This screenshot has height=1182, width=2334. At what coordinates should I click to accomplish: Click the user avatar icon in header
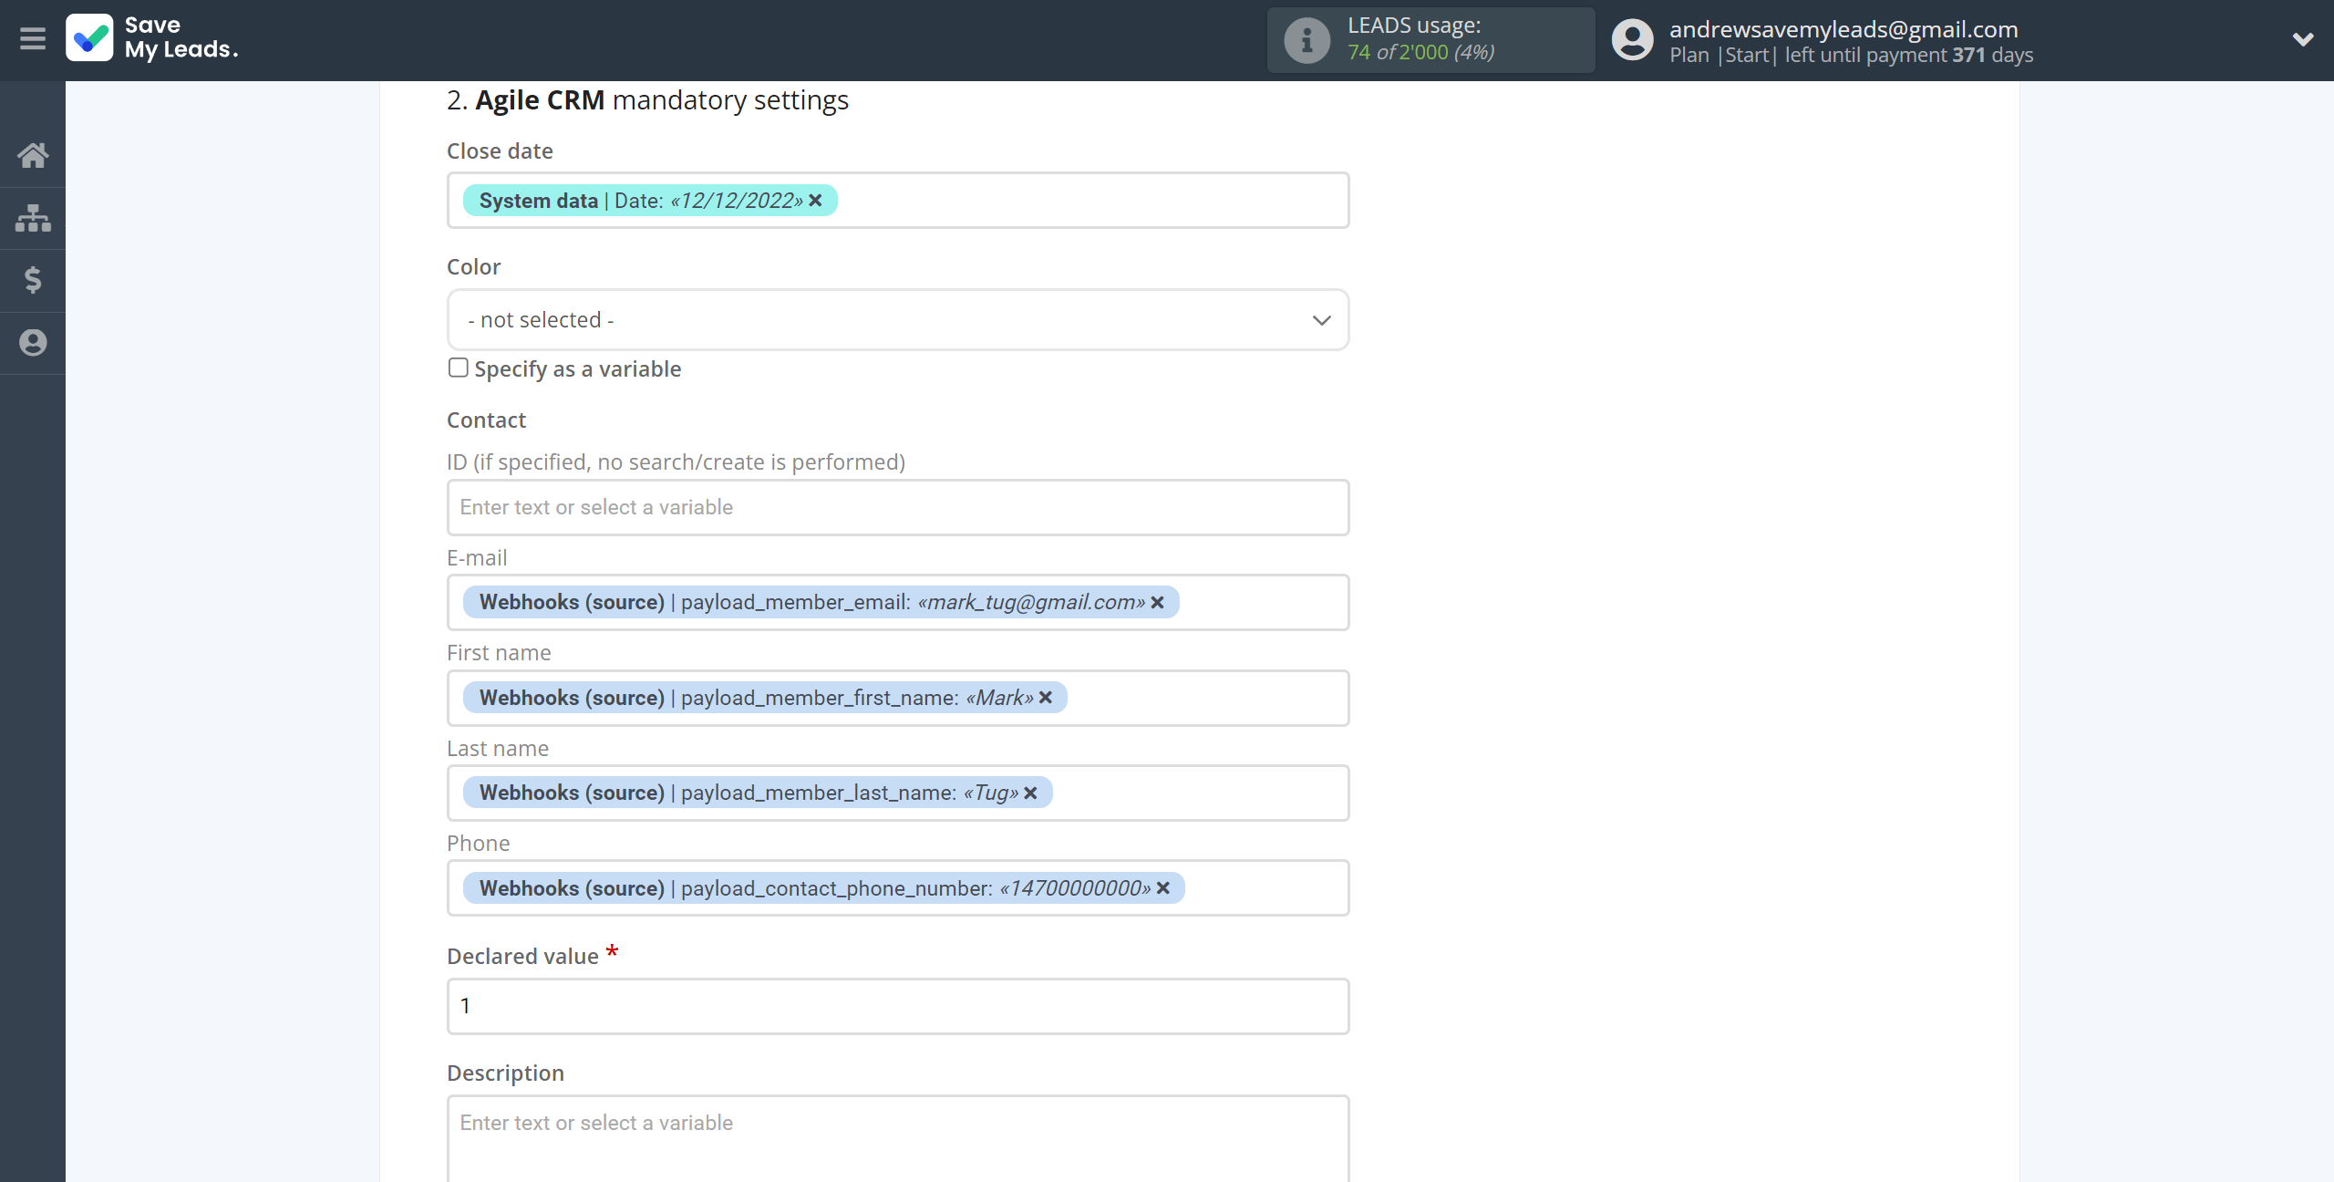(x=1632, y=40)
